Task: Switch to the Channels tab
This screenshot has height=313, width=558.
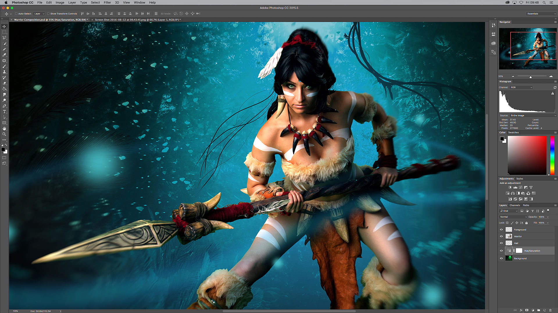Action: 515,205
